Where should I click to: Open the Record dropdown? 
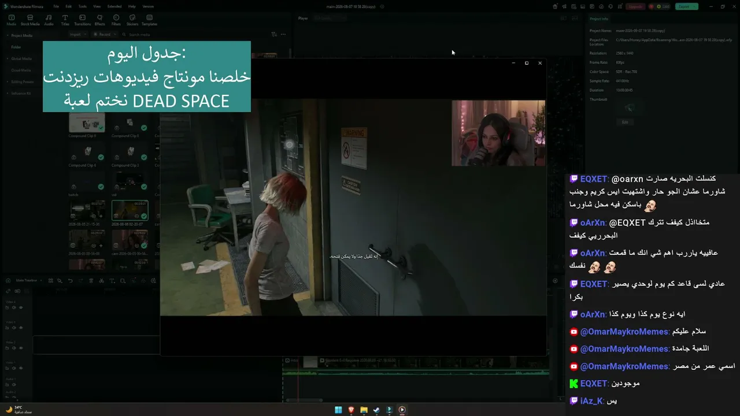(104, 35)
